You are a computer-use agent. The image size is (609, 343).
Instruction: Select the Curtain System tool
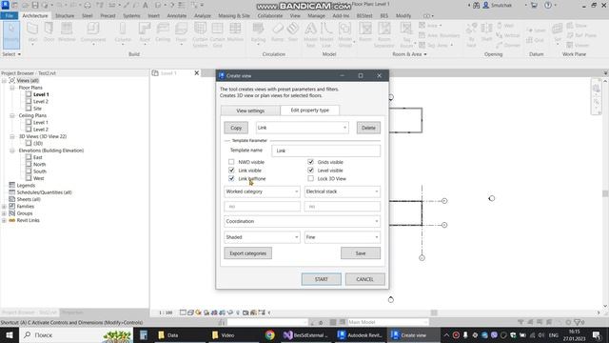click(x=200, y=35)
